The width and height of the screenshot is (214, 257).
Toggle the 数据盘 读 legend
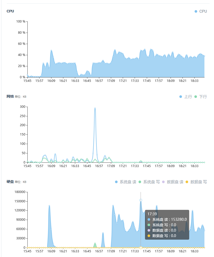[173, 182]
